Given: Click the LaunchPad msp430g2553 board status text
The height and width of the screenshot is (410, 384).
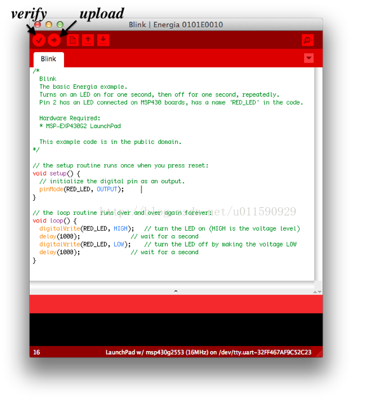Looking at the screenshot, I should (x=208, y=352).
